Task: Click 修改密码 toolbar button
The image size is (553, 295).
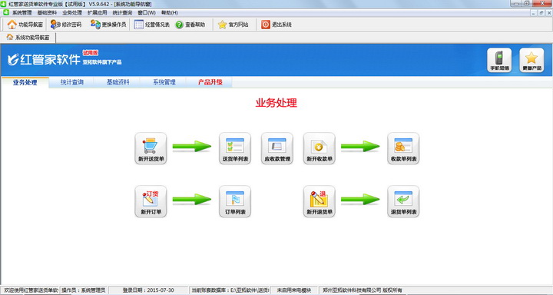Action: 66,25
